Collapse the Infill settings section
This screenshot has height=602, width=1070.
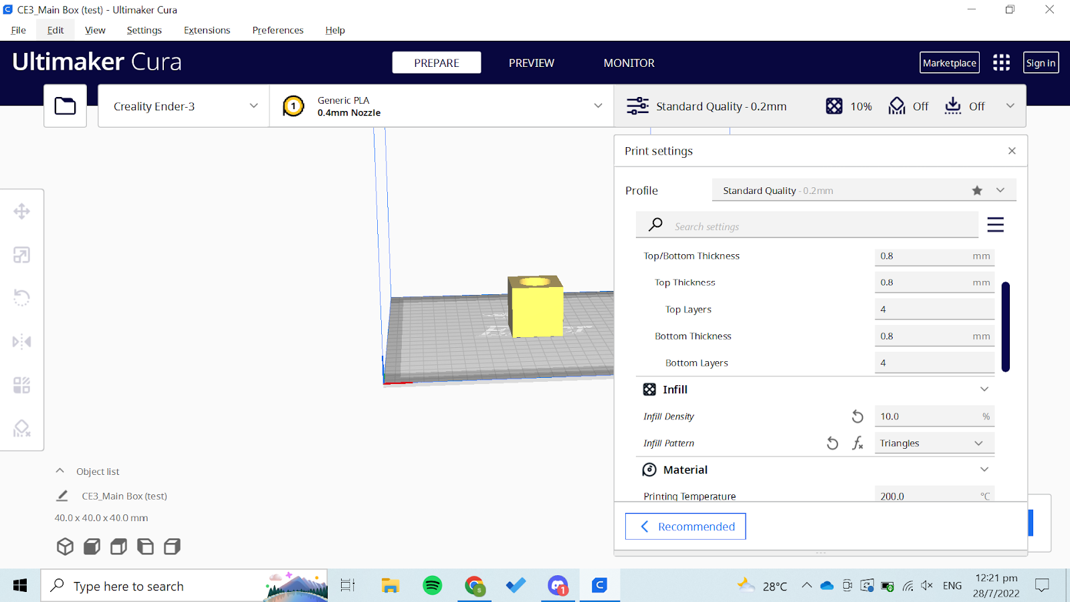[984, 389]
